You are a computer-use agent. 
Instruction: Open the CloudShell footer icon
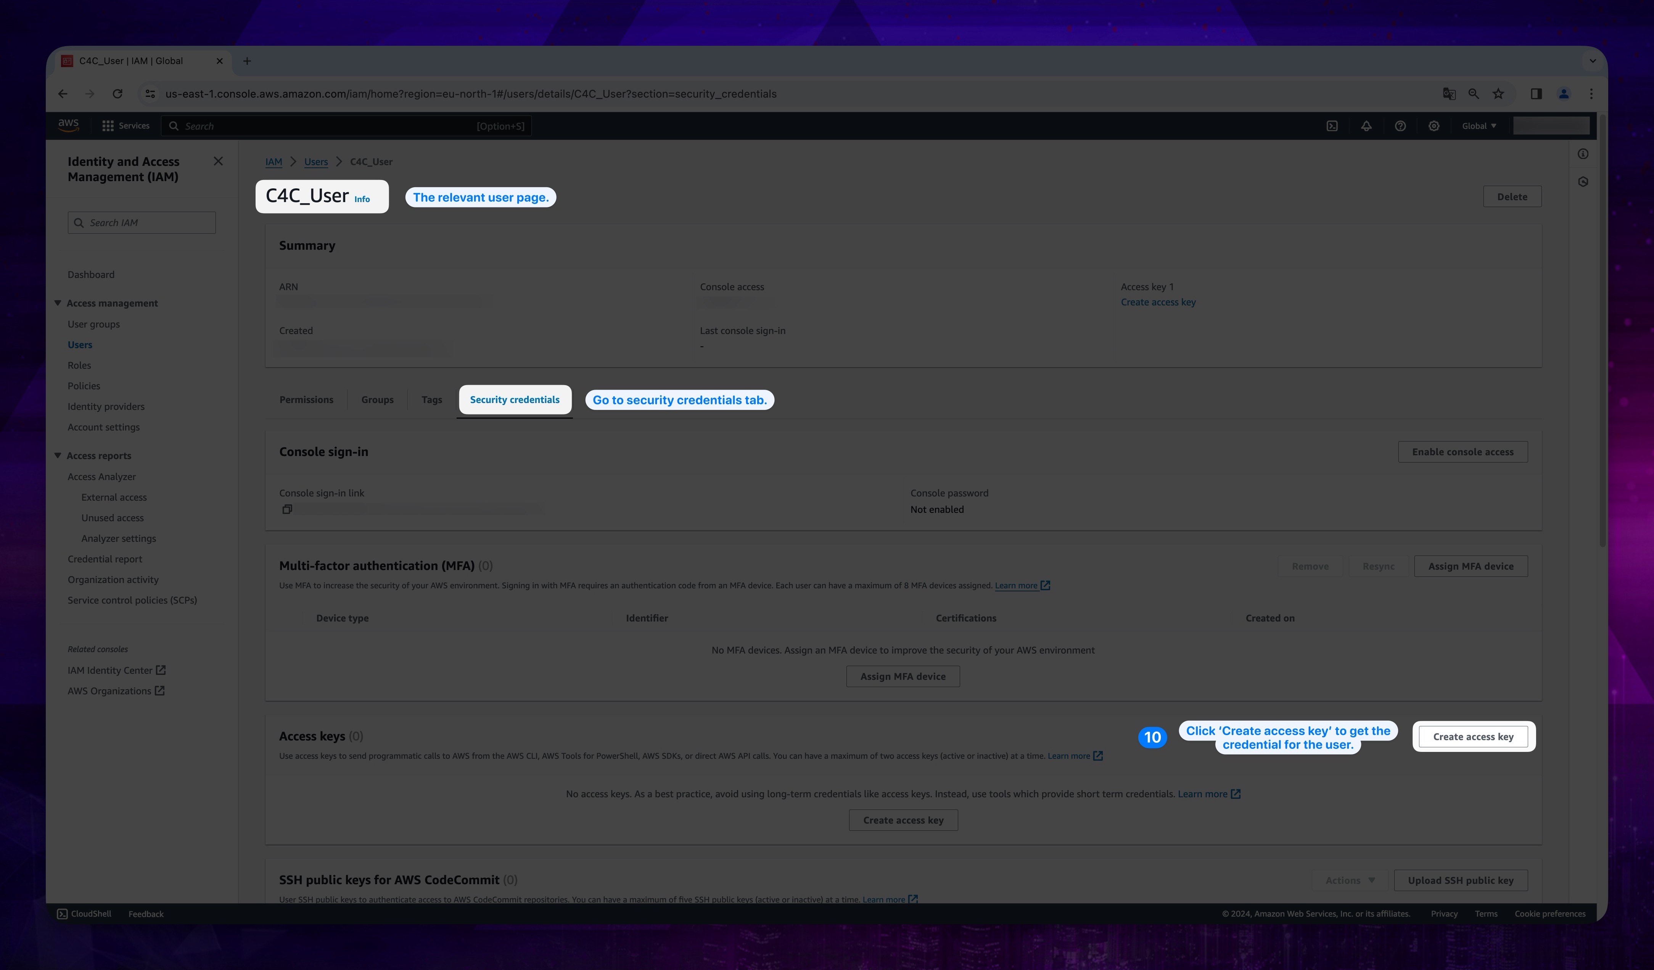coord(62,914)
